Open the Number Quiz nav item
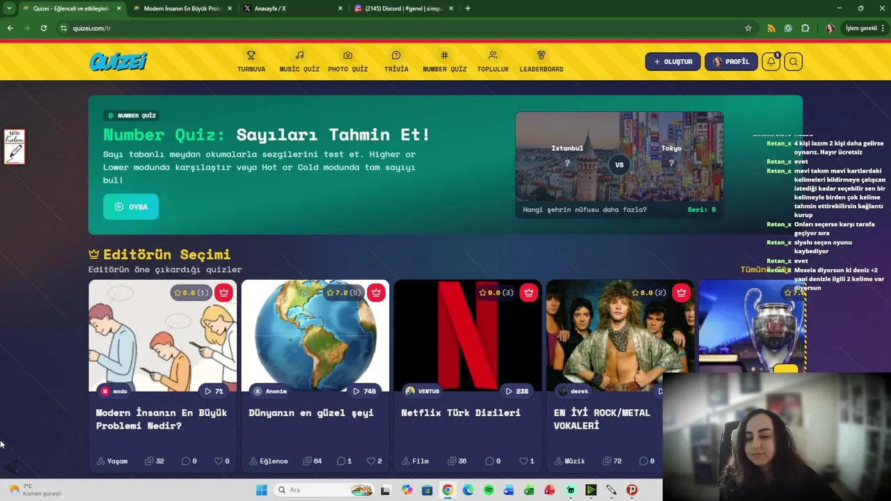Image resolution: width=891 pixels, height=501 pixels. 444,61
